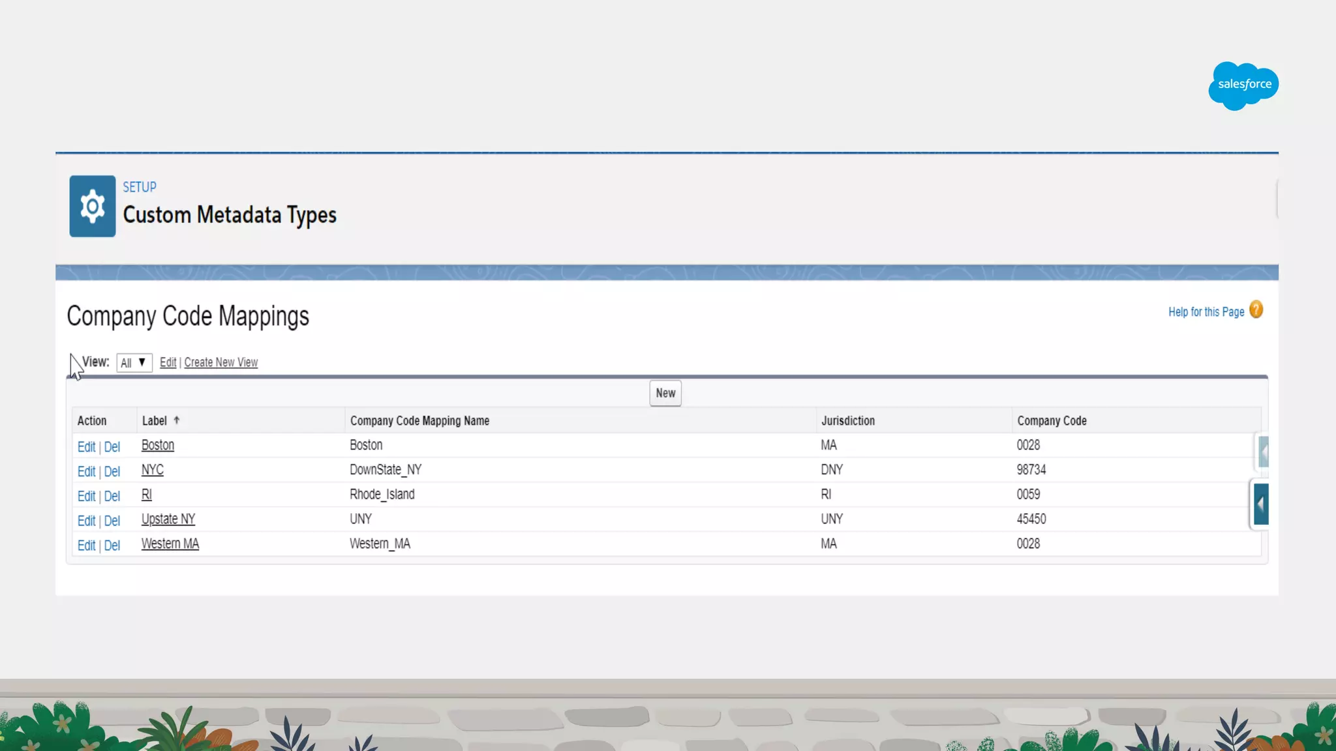This screenshot has height=751, width=1336.
Task: Delete the Boston mapping row
Action: (x=112, y=447)
